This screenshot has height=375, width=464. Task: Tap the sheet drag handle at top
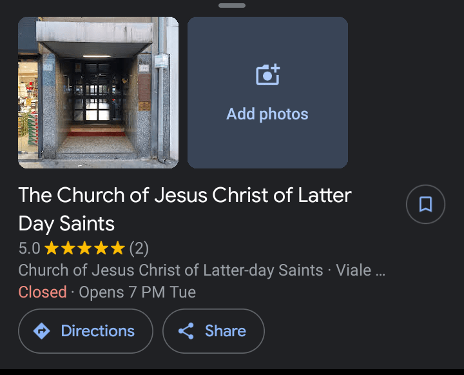pyautogui.click(x=232, y=5)
